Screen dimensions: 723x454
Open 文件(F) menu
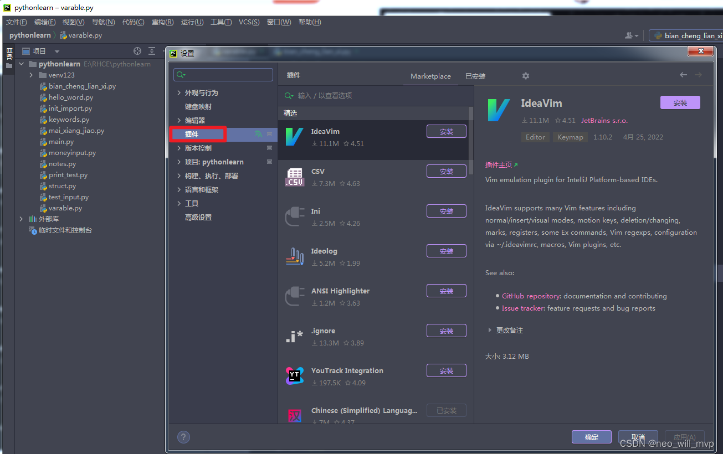[16, 22]
